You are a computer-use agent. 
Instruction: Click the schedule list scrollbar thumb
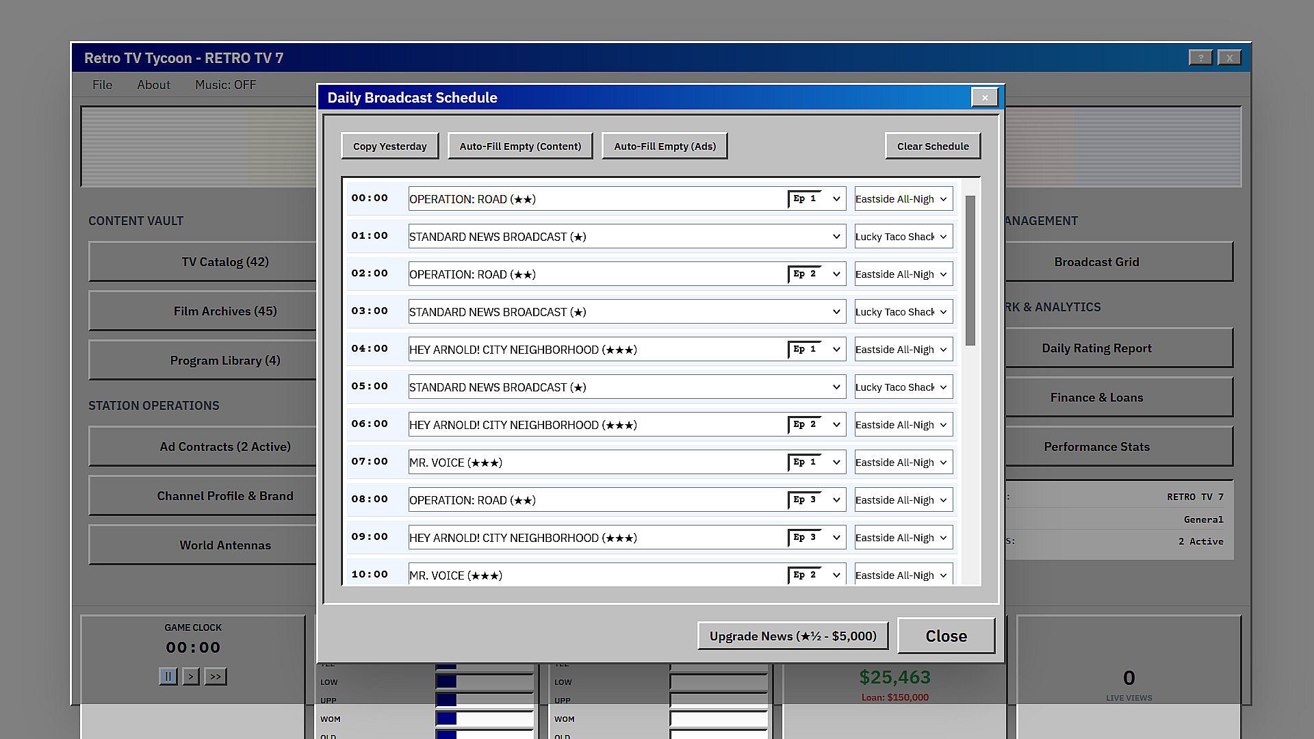tap(970, 270)
